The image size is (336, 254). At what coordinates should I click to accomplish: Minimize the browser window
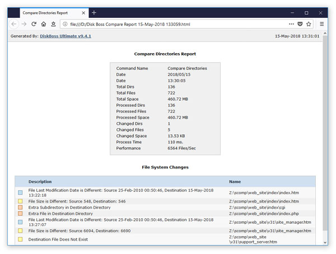pos(292,13)
